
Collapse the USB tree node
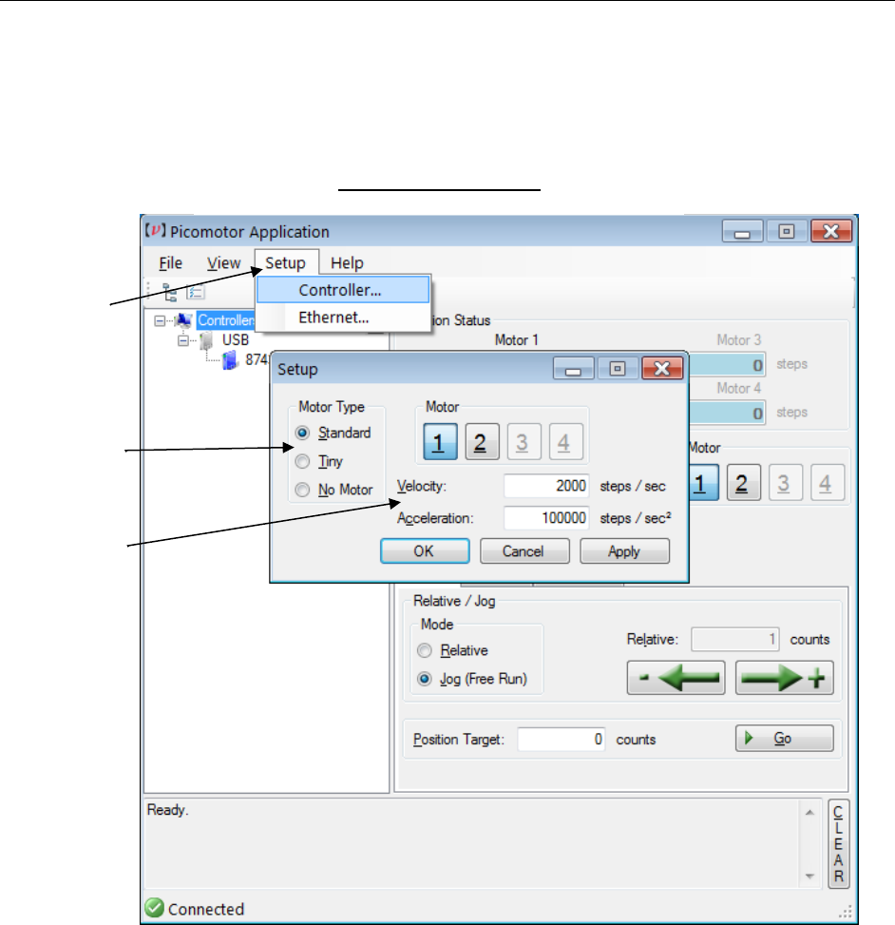tap(183, 340)
